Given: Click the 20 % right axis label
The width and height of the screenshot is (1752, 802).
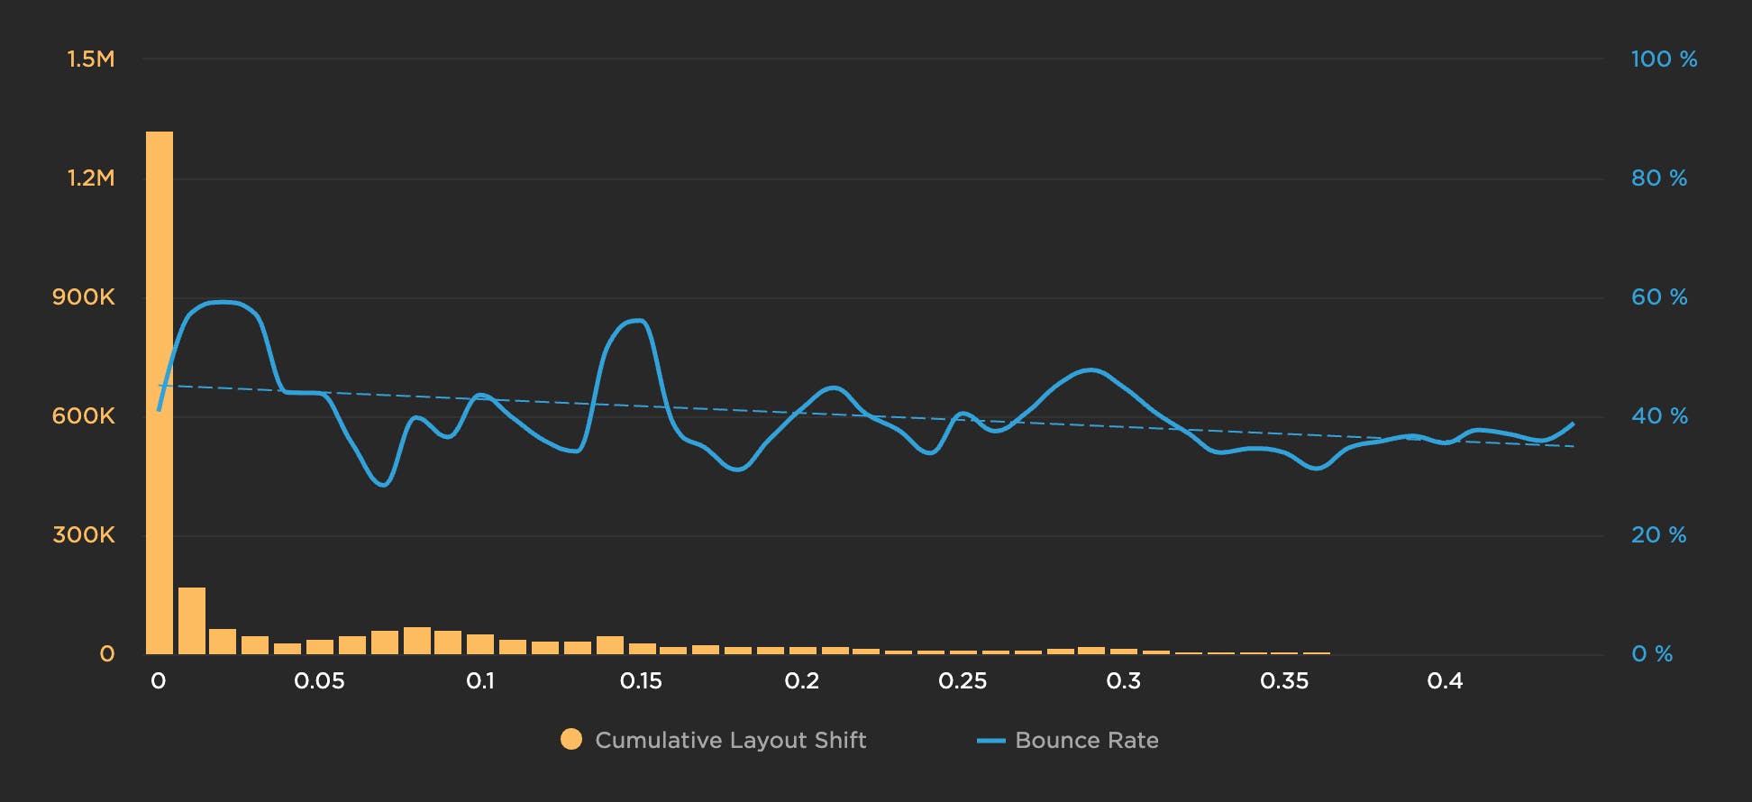Looking at the screenshot, I should coord(1658,535).
